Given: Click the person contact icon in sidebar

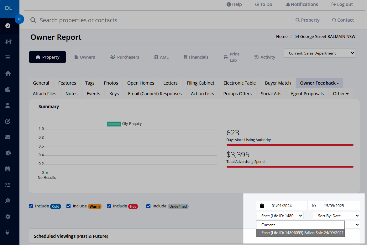Looking at the screenshot, I should [x=8, y=105].
